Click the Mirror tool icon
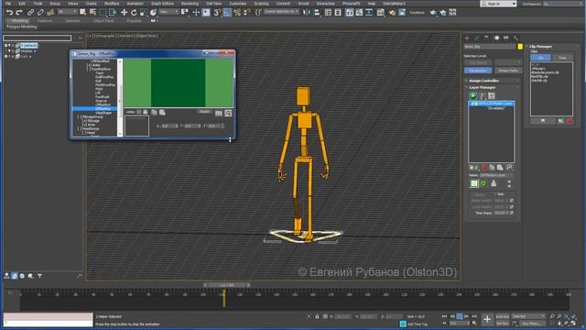 (x=307, y=13)
